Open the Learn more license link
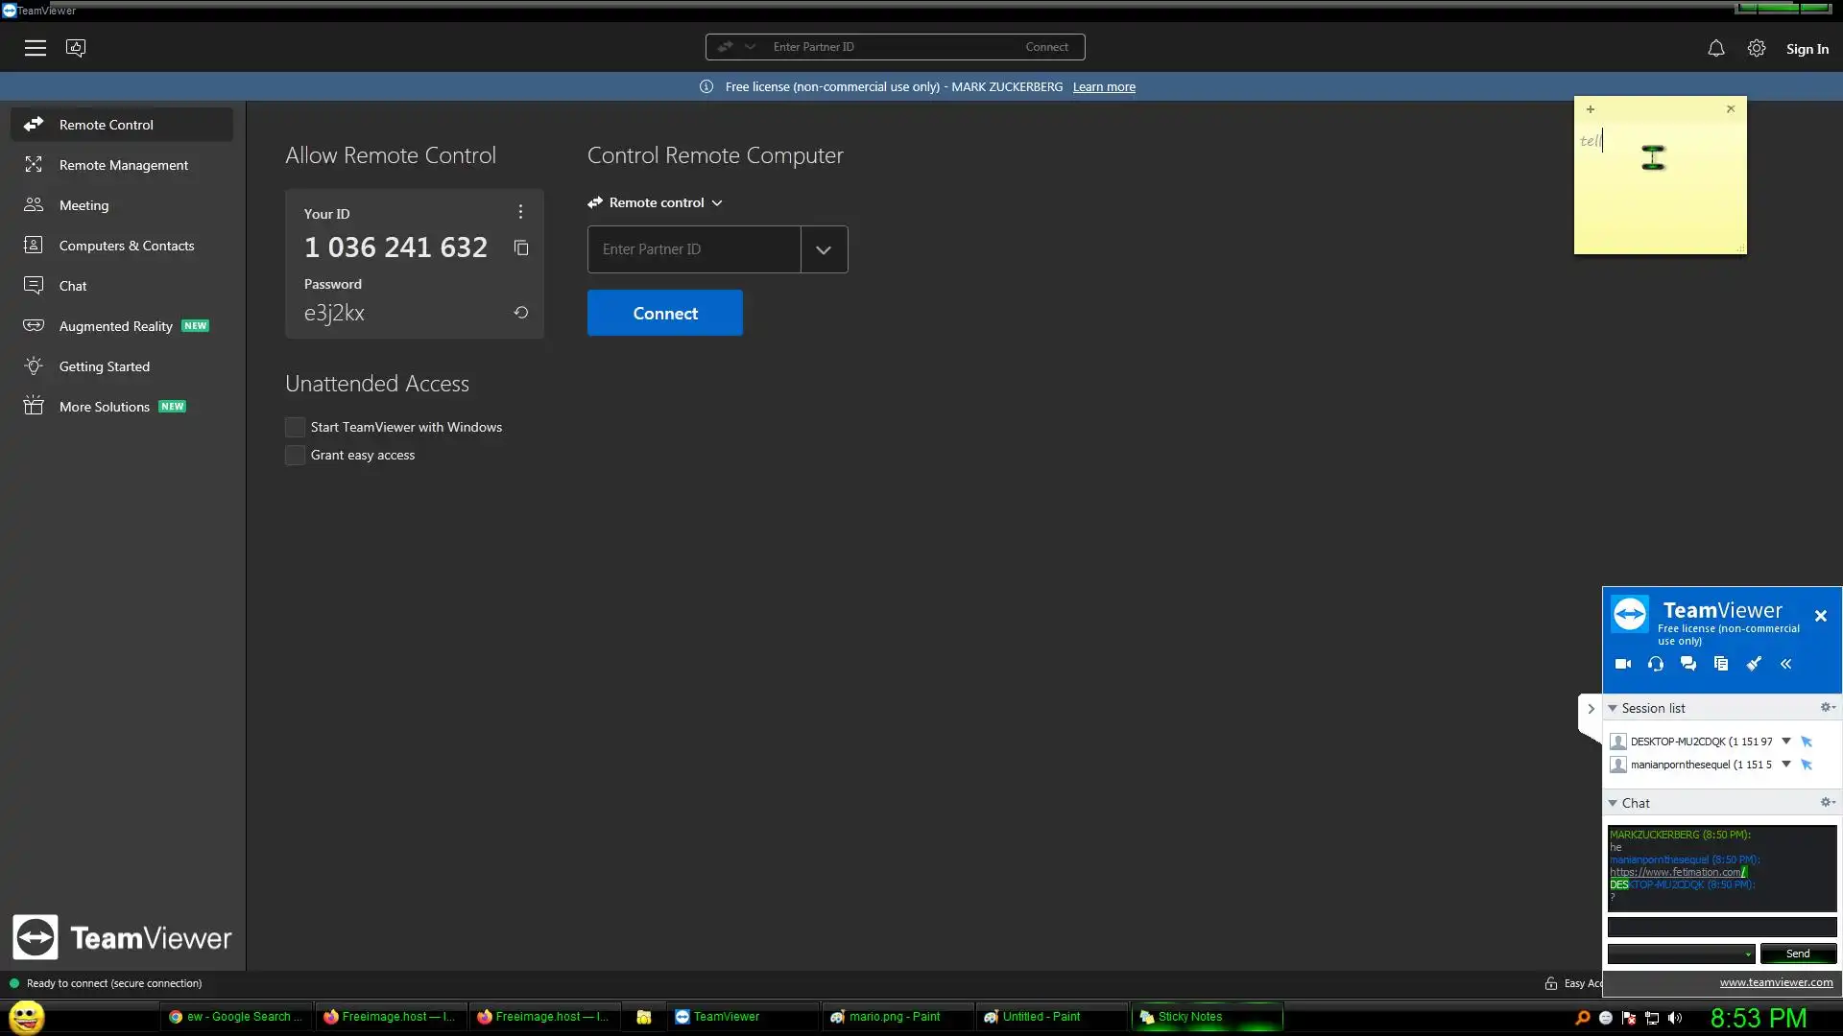Image resolution: width=1843 pixels, height=1036 pixels. [1104, 86]
